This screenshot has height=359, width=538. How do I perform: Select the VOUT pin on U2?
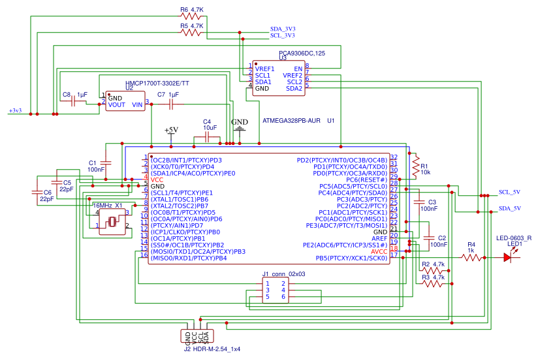[x=117, y=105]
